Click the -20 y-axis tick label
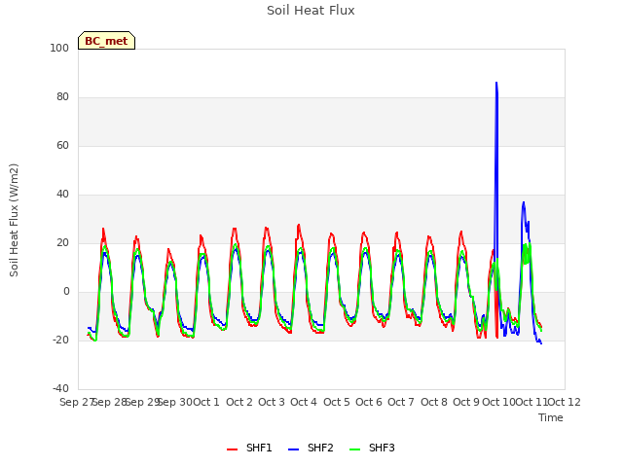This screenshot has height=467, width=623. (x=60, y=340)
